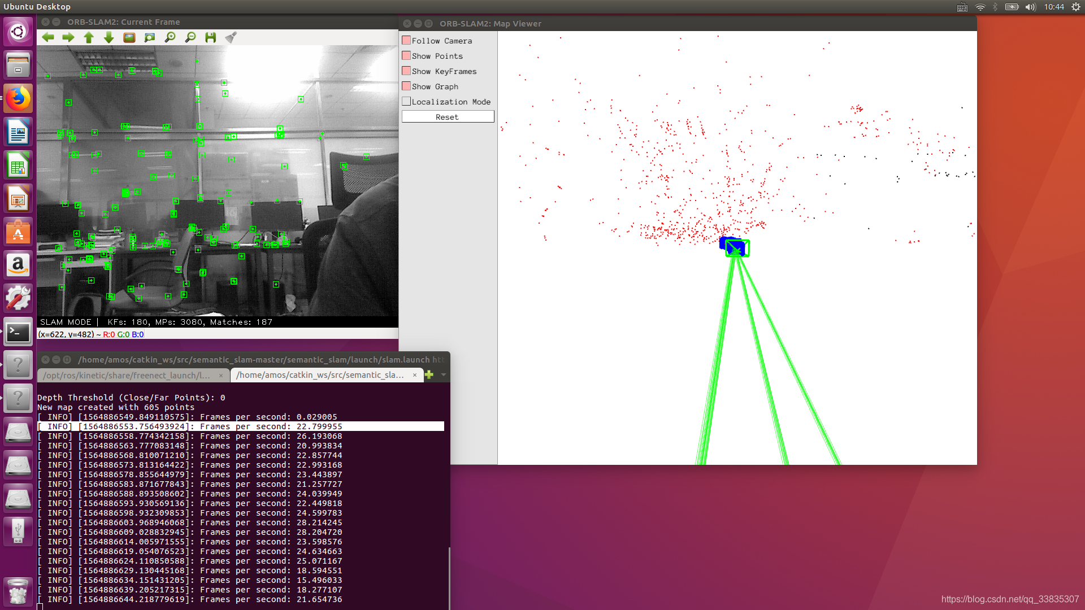Viewport: 1085px width, 610px height.
Task: Toggle the Show Points checkbox
Action: [x=406, y=55]
